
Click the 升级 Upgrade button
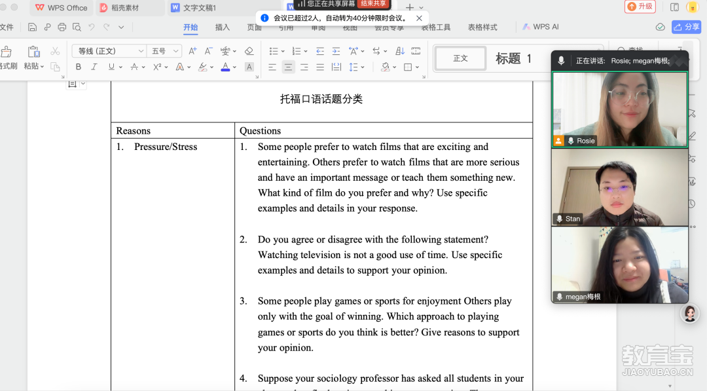coord(640,7)
